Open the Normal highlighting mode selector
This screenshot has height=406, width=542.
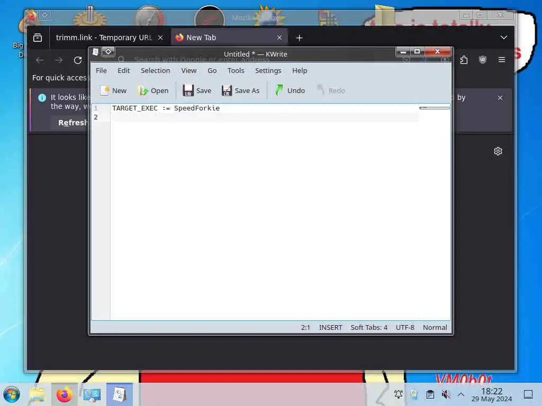coord(435,327)
